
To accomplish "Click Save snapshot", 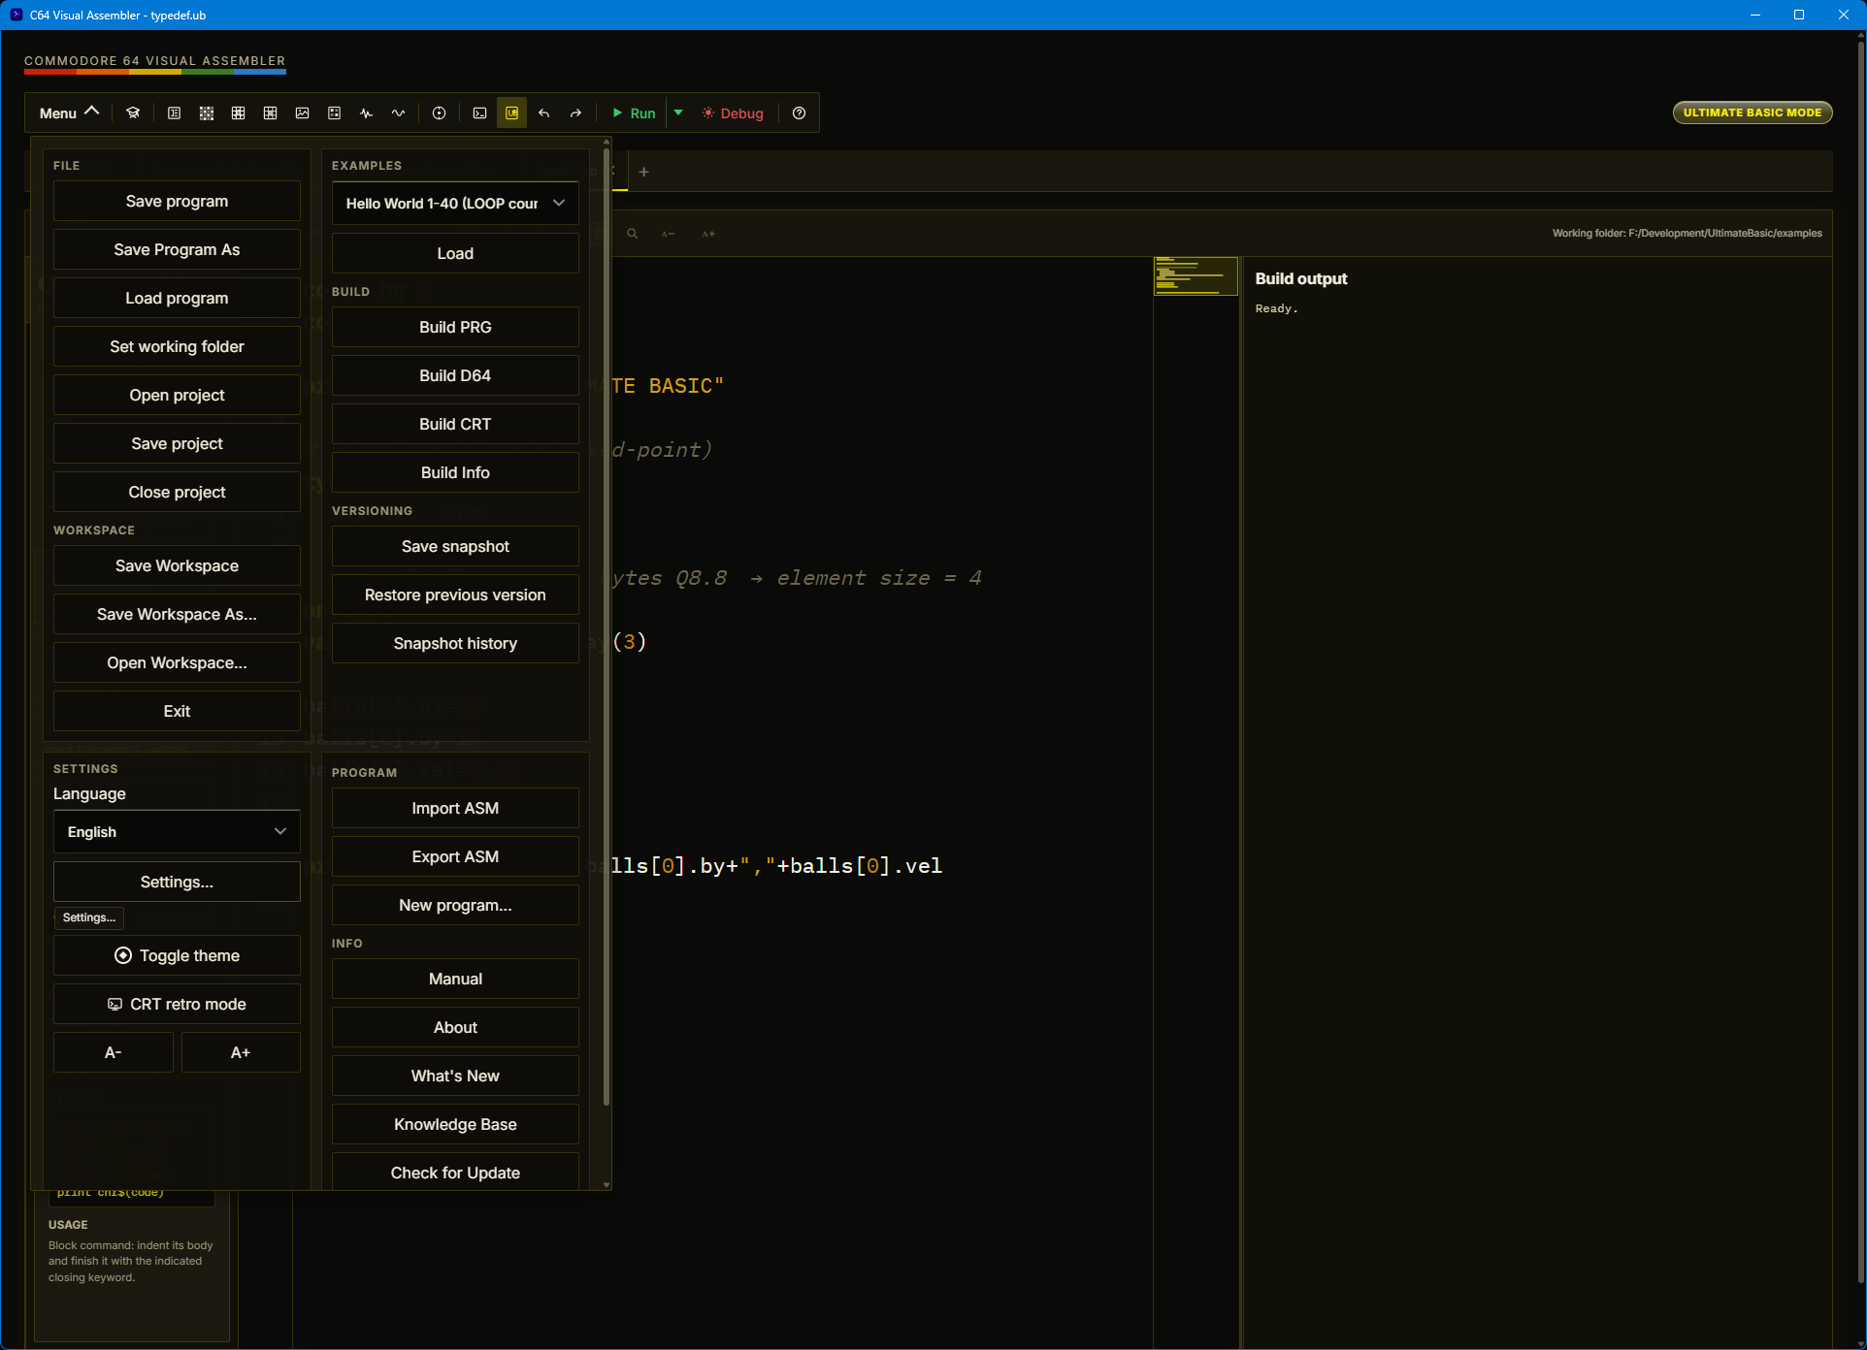I will point(455,547).
